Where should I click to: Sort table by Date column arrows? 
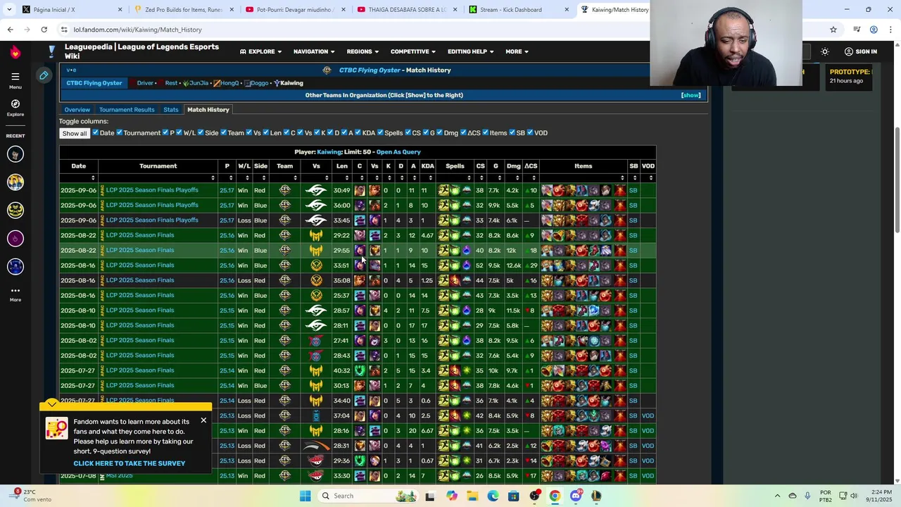(92, 178)
